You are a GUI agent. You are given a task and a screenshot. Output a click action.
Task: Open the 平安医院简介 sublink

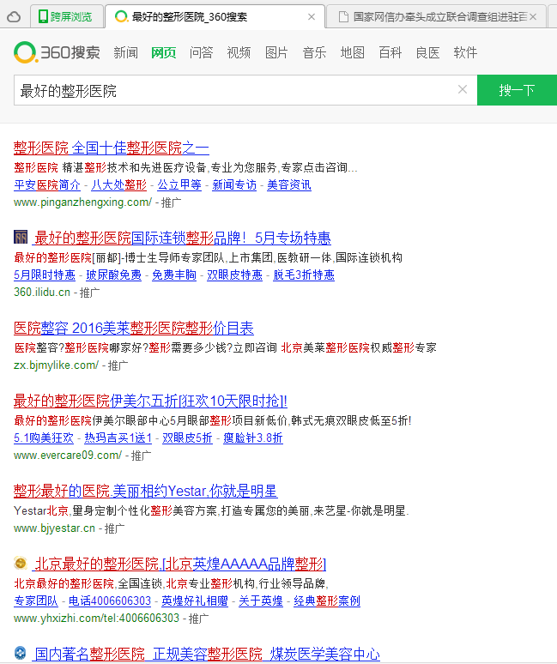tap(47, 185)
